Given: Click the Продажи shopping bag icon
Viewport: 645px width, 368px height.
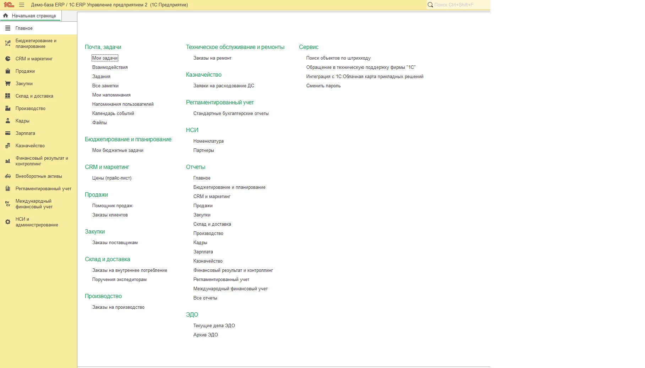Looking at the screenshot, I should pyautogui.click(x=8, y=71).
